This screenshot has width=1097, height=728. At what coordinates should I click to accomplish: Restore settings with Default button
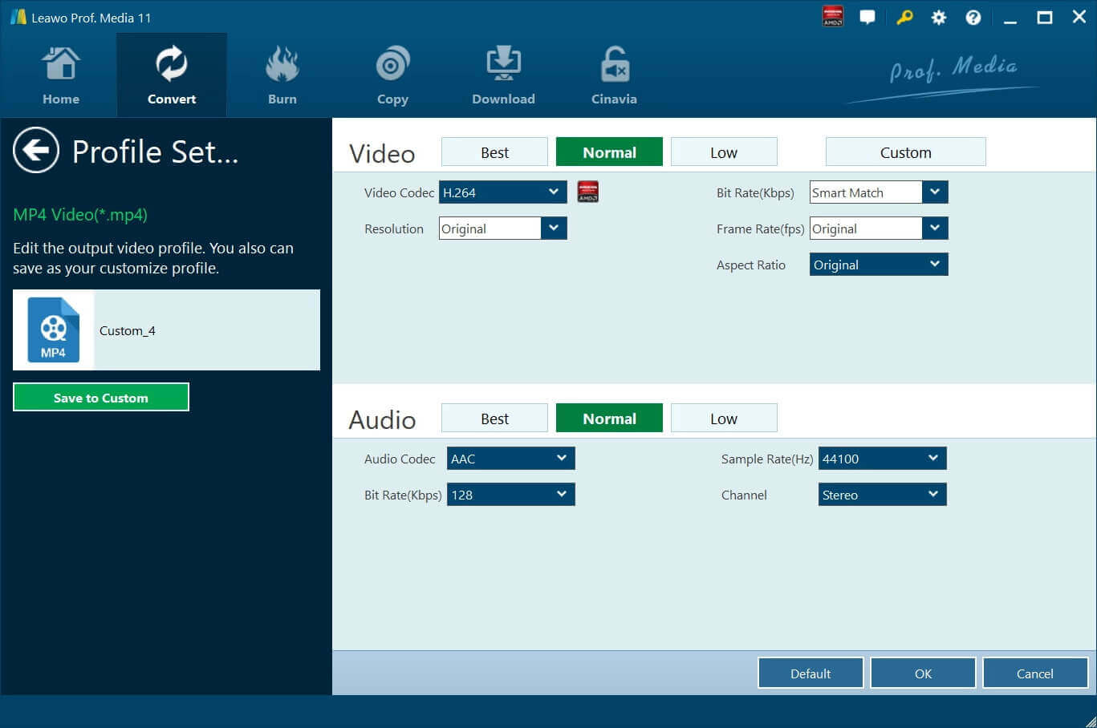point(810,673)
